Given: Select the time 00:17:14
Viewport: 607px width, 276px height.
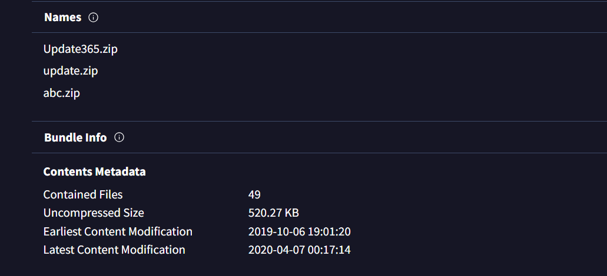Looking at the screenshot, I should (329, 250).
